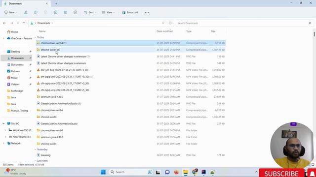
Task: Switch to large icons view in status bar
Action: 313,165
